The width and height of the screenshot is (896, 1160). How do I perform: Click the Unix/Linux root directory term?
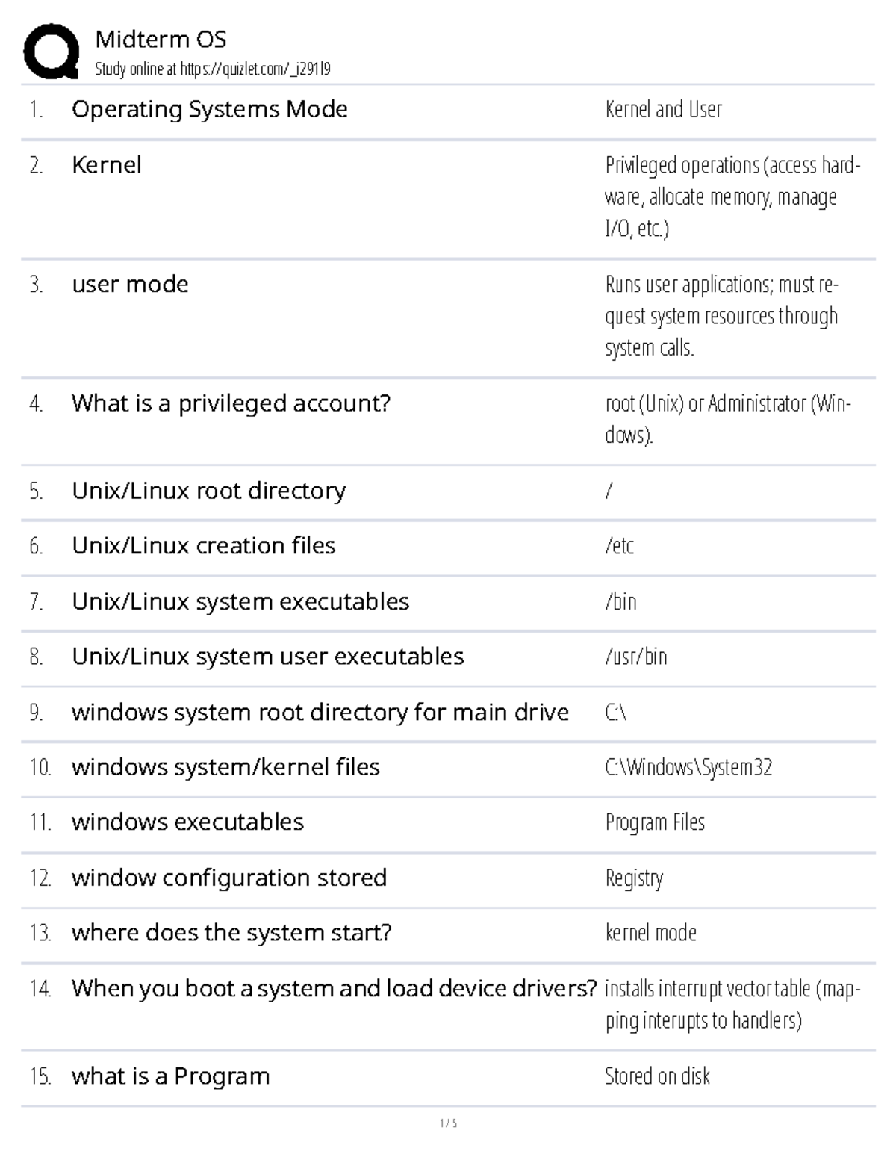coord(208,491)
